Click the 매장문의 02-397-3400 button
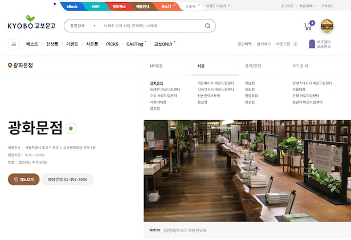 tap(67, 180)
